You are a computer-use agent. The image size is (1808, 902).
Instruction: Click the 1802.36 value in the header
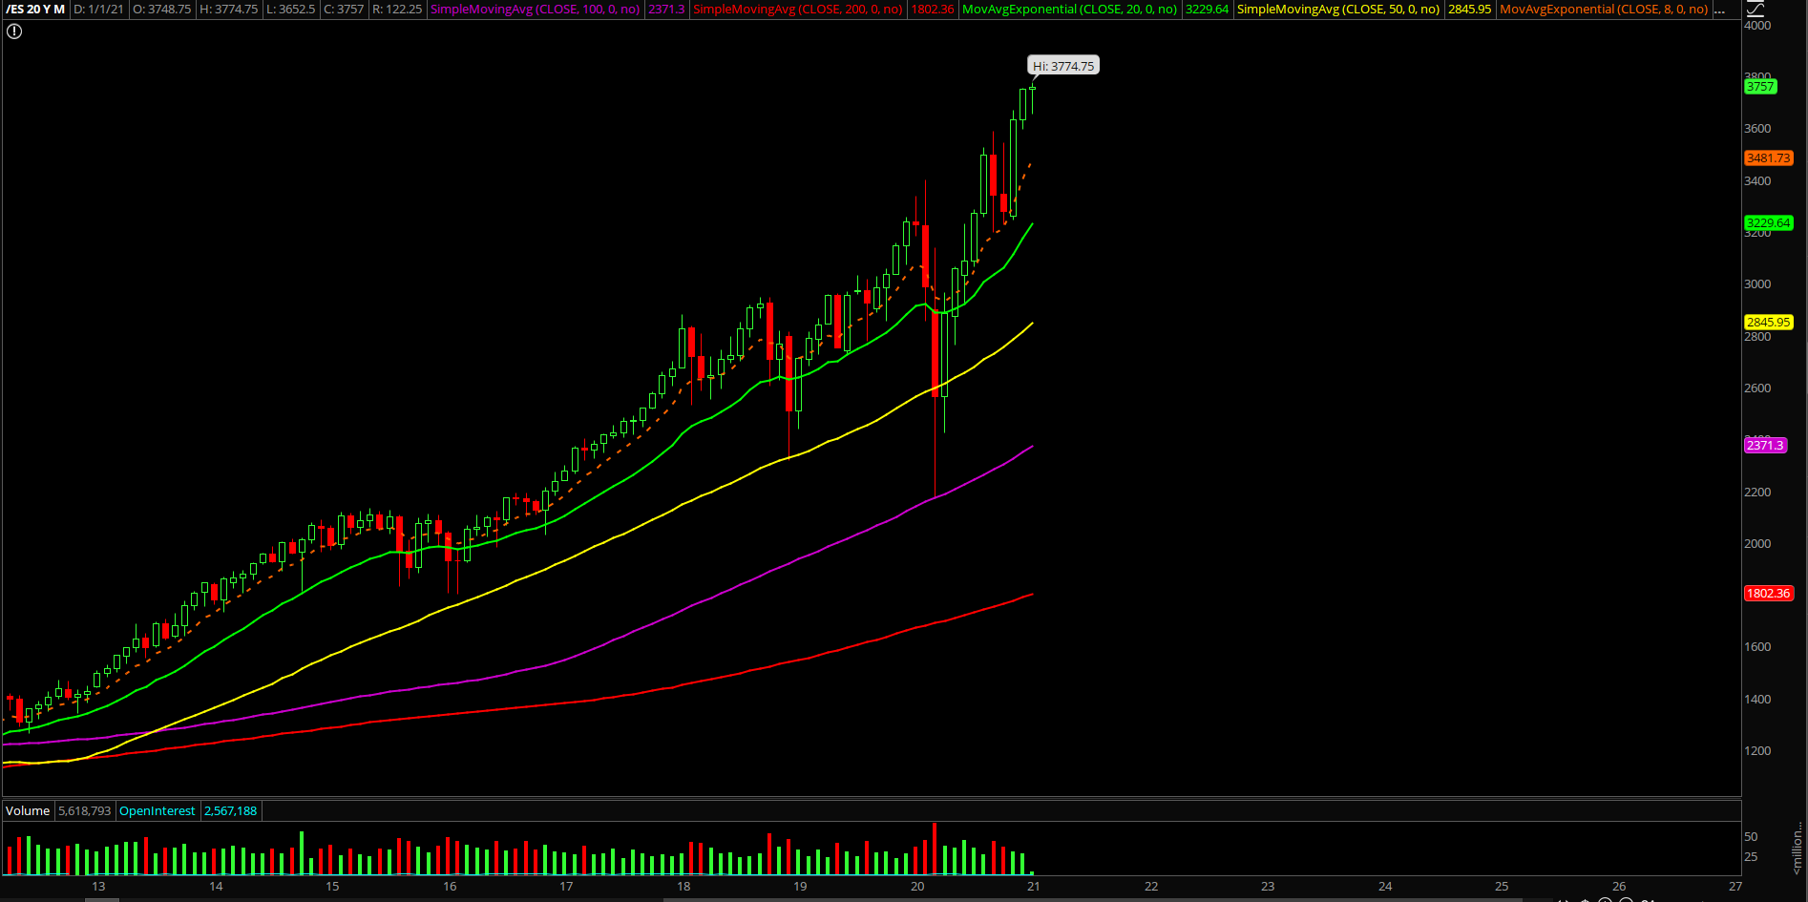[933, 9]
